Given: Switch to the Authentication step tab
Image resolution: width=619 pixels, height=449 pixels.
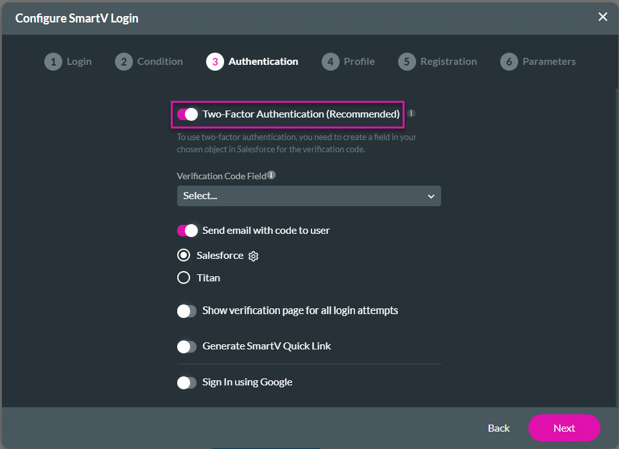Looking at the screenshot, I should [x=252, y=61].
